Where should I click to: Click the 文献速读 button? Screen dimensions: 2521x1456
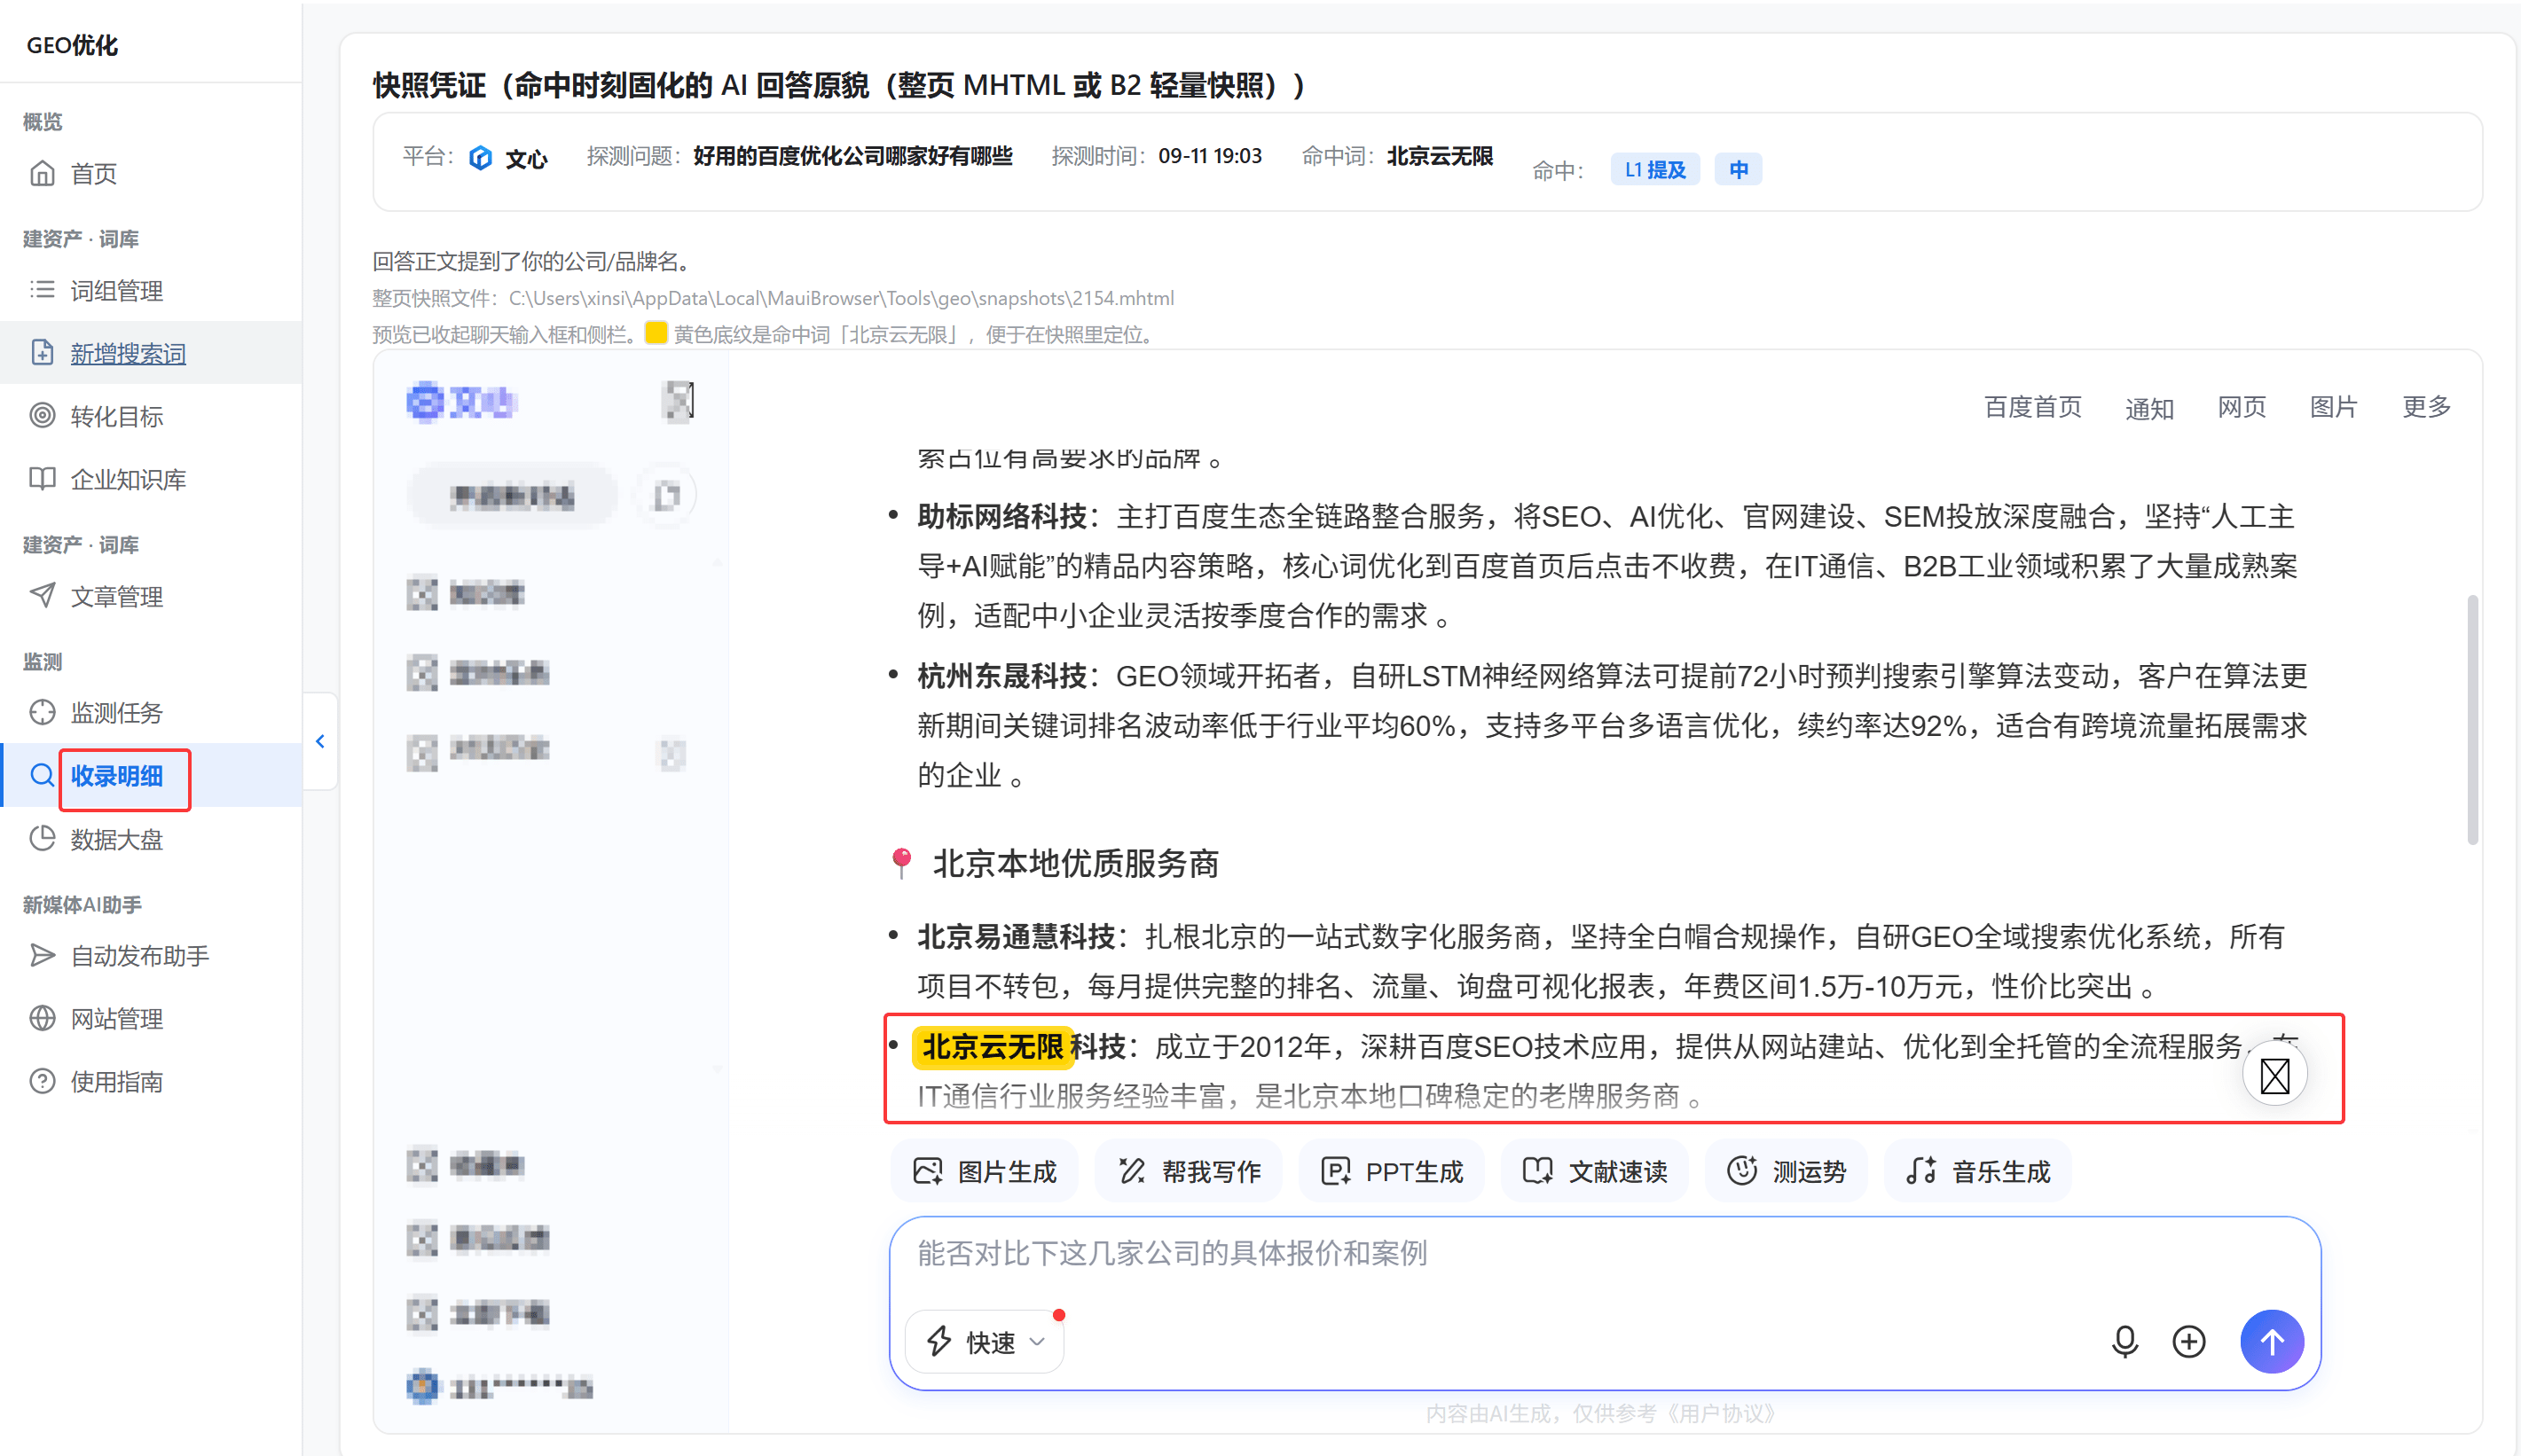click(1595, 1171)
